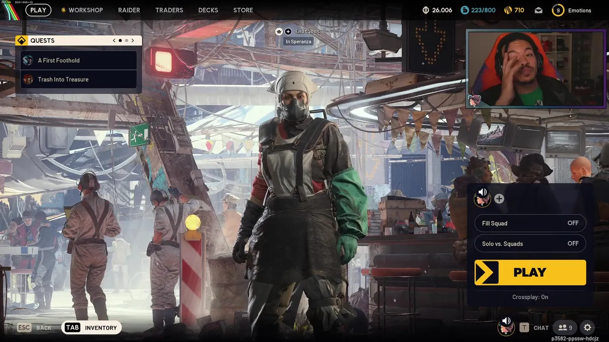Image resolution: width=609 pixels, height=342 pixels.
Task: Add a squad member with the plus button
Action: click(x=499, y=199)
